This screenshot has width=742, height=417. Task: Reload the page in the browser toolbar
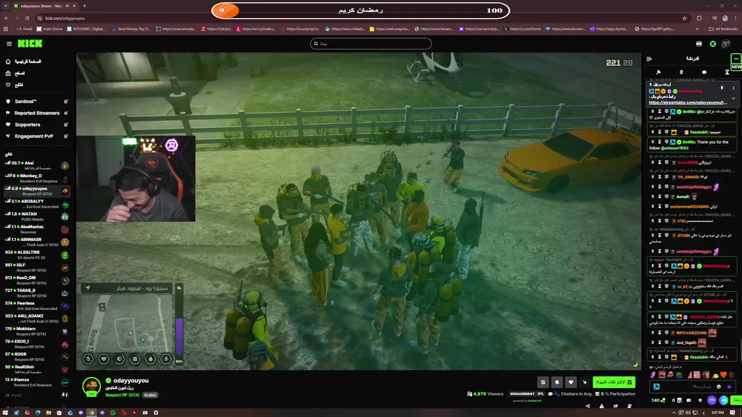(x=27, y=18)
